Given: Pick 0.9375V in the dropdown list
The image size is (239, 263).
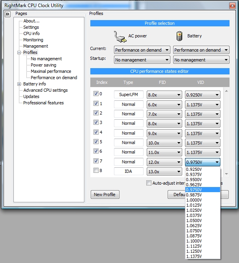Looking at the screenshot, I should click(203, 174).
